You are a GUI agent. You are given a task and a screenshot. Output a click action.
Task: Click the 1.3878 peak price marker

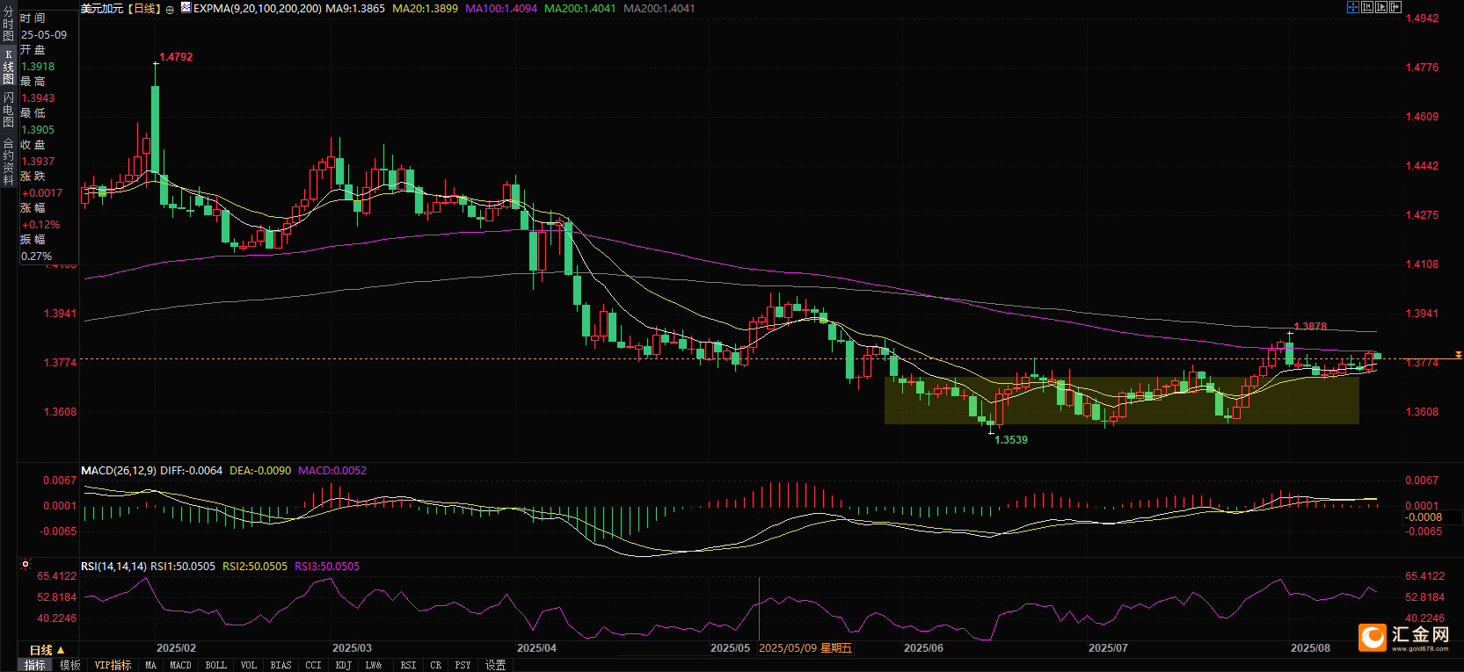(x=1310, y=327)
